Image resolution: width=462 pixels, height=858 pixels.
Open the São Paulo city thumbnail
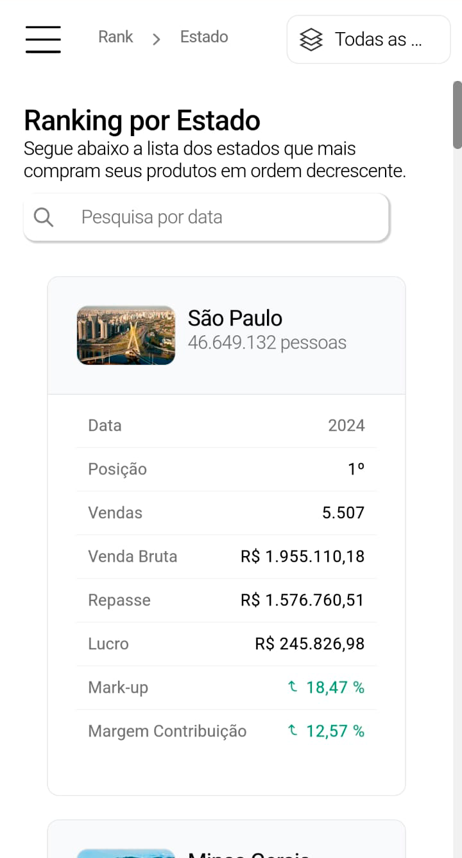(x=126, y=335)
